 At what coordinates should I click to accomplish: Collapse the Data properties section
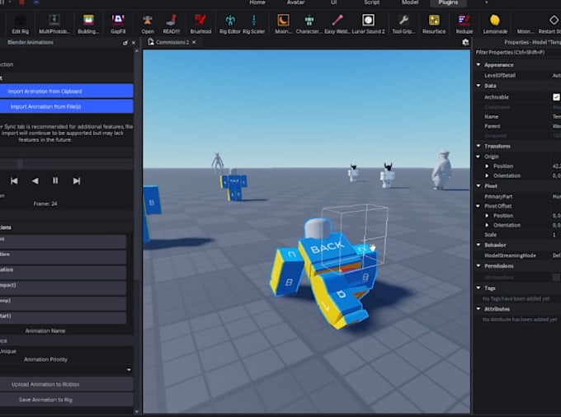click(x=478, y=86)
